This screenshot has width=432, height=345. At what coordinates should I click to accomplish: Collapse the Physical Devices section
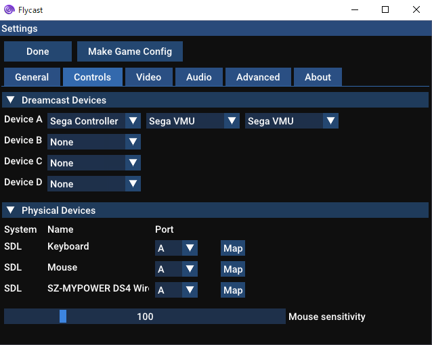(11, 210)
